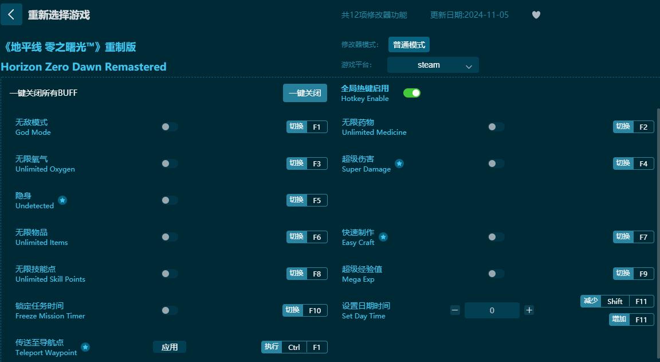The height and width of the screenshot is (362, 660).
Task: Click the F7 hotkey for Easy Craft
Action: point(643,237)
